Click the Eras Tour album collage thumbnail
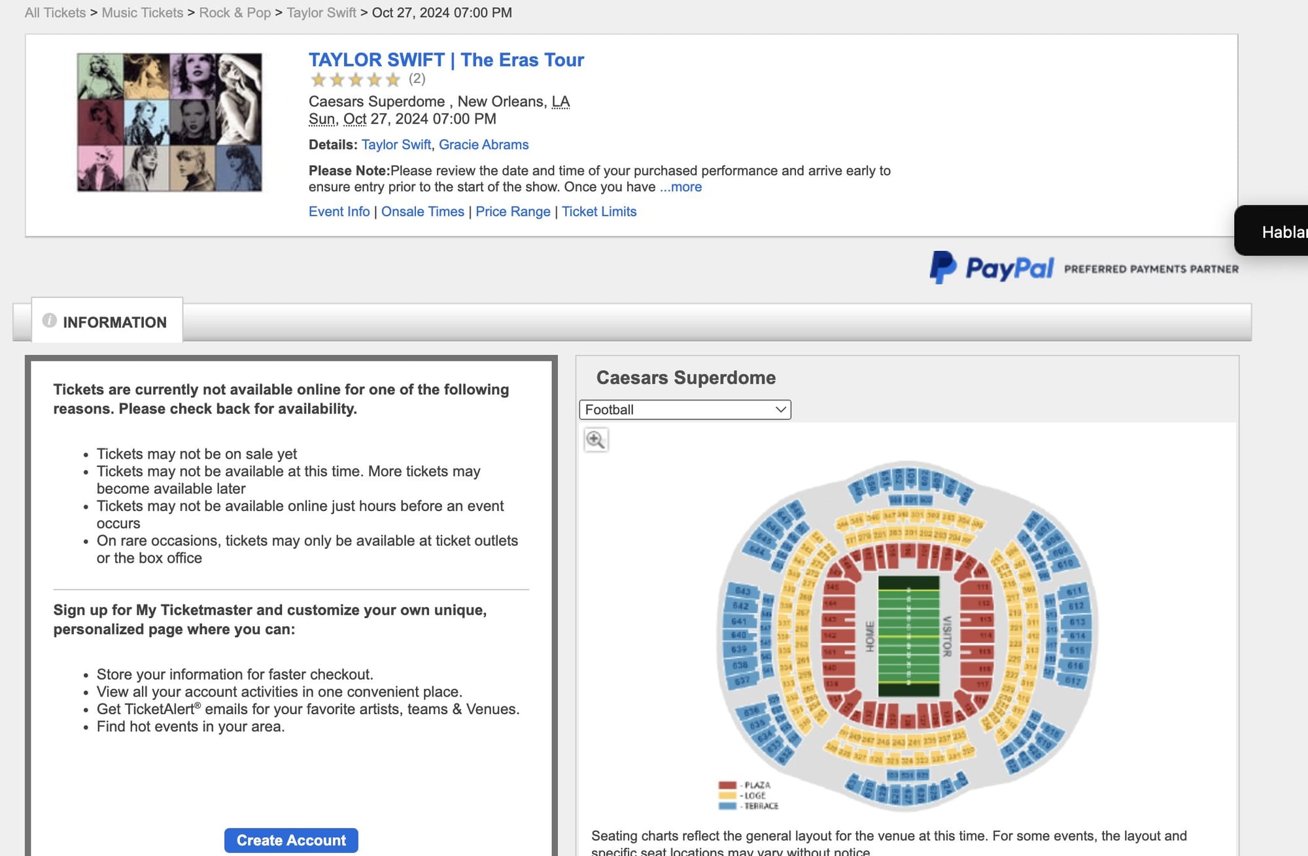 pos(169,123)
